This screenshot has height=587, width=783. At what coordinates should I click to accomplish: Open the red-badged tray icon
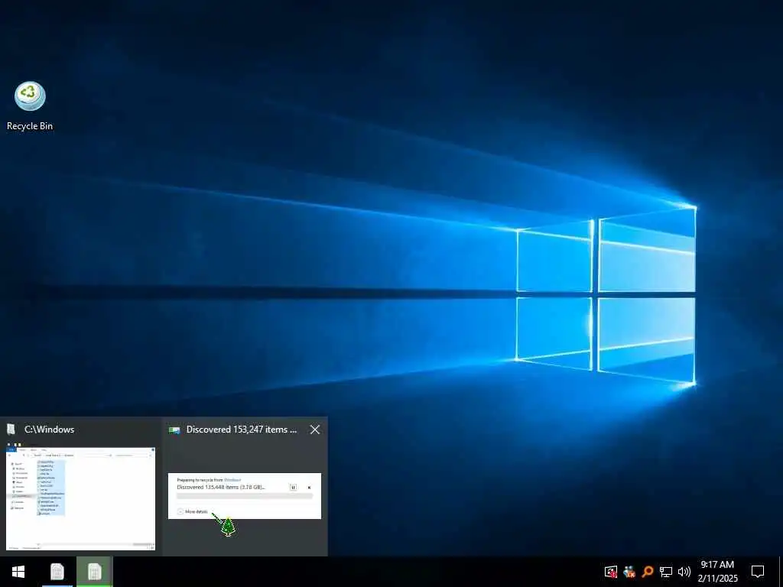(x=611, y=572)
